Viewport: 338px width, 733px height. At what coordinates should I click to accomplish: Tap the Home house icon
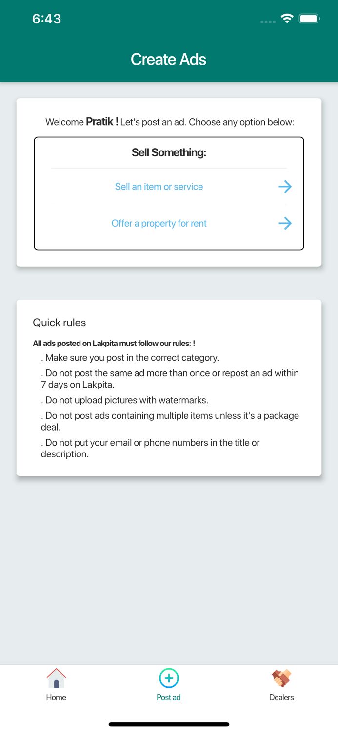56,678
